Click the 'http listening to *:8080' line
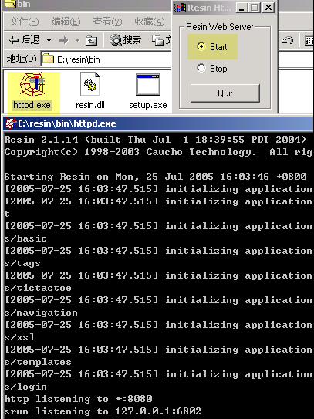The width and height of the screenshot is (314, 419). (78, 399)
